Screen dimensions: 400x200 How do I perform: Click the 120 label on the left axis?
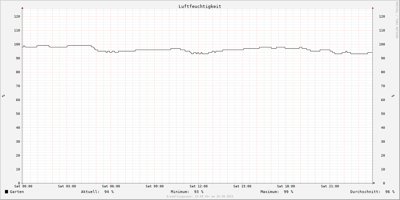[x=17, y=16]
